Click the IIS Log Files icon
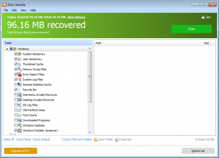The image size is (219, 158). coord(20,105)
